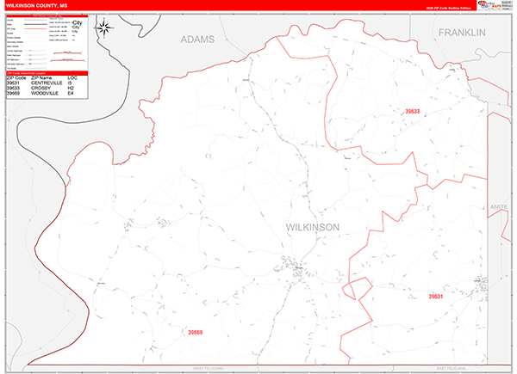Click the red 39633 ZIP label on map
The width and height of the screenshot is (517, 374).
[413, 112]
